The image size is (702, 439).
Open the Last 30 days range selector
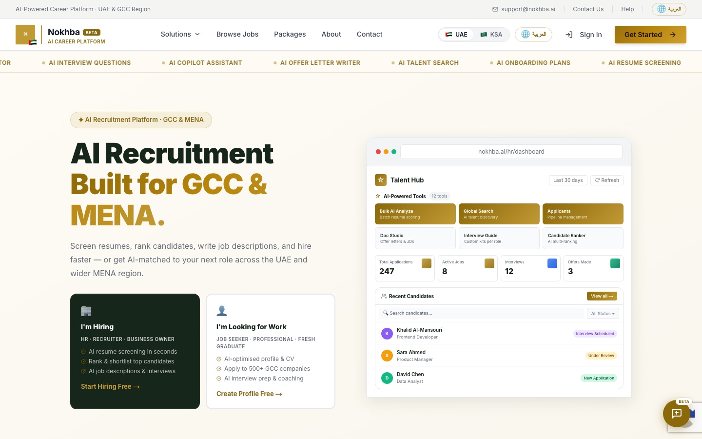[x=568, y=180]
